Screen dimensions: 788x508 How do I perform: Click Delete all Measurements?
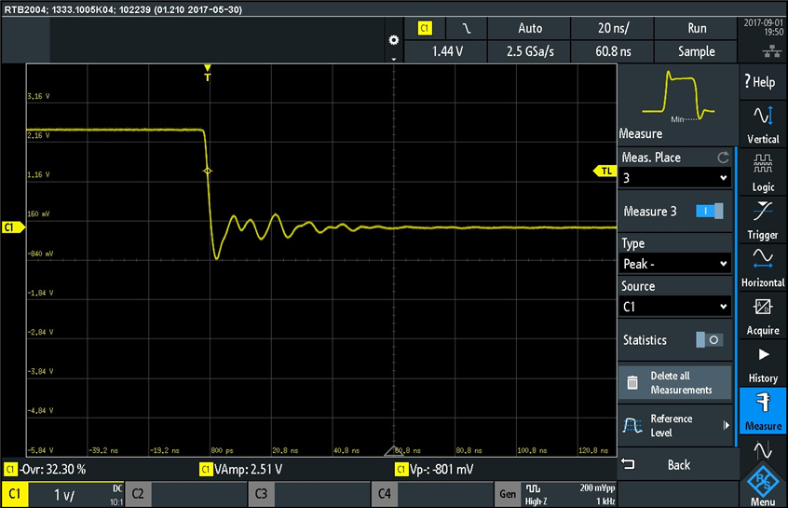[x=674, y=383]
